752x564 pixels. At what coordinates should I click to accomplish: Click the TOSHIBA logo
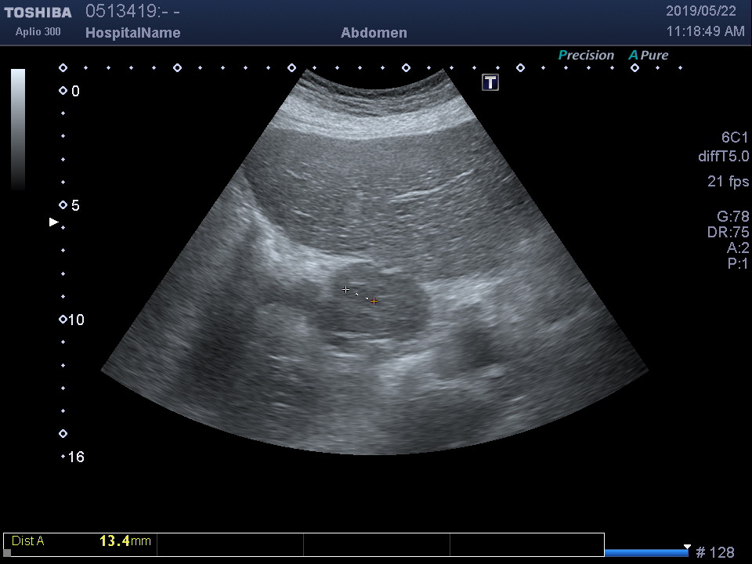(x=38, y=13)
